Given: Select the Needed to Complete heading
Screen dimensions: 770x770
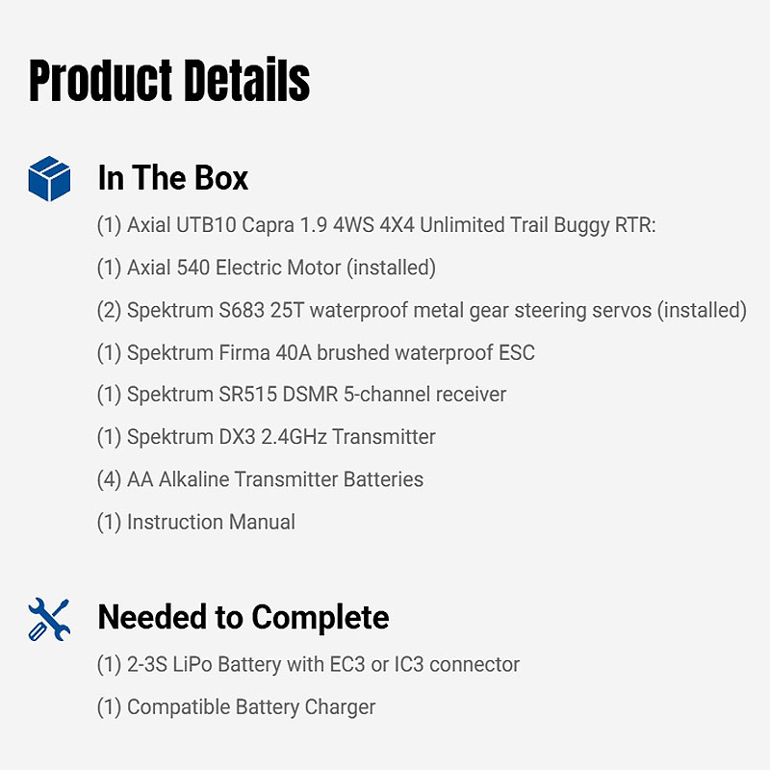Looking at the screenshot, I should [244, 617].
